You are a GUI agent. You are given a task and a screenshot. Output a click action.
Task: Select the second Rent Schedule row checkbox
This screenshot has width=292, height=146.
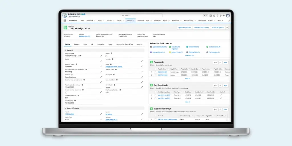(155, 98)
